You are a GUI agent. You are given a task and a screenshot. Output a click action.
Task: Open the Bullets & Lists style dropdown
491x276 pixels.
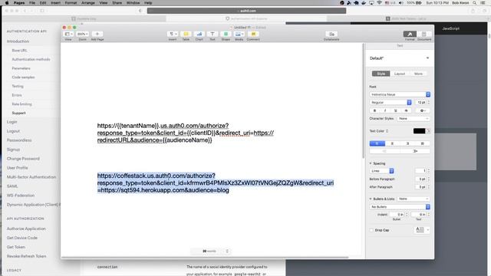point(414,199)
